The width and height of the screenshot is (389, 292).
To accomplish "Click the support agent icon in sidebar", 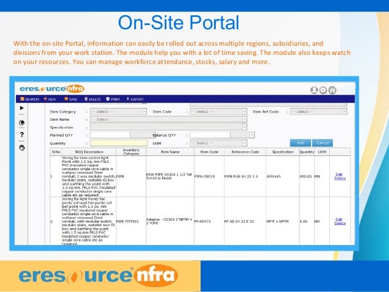I will tap(22, 148).
